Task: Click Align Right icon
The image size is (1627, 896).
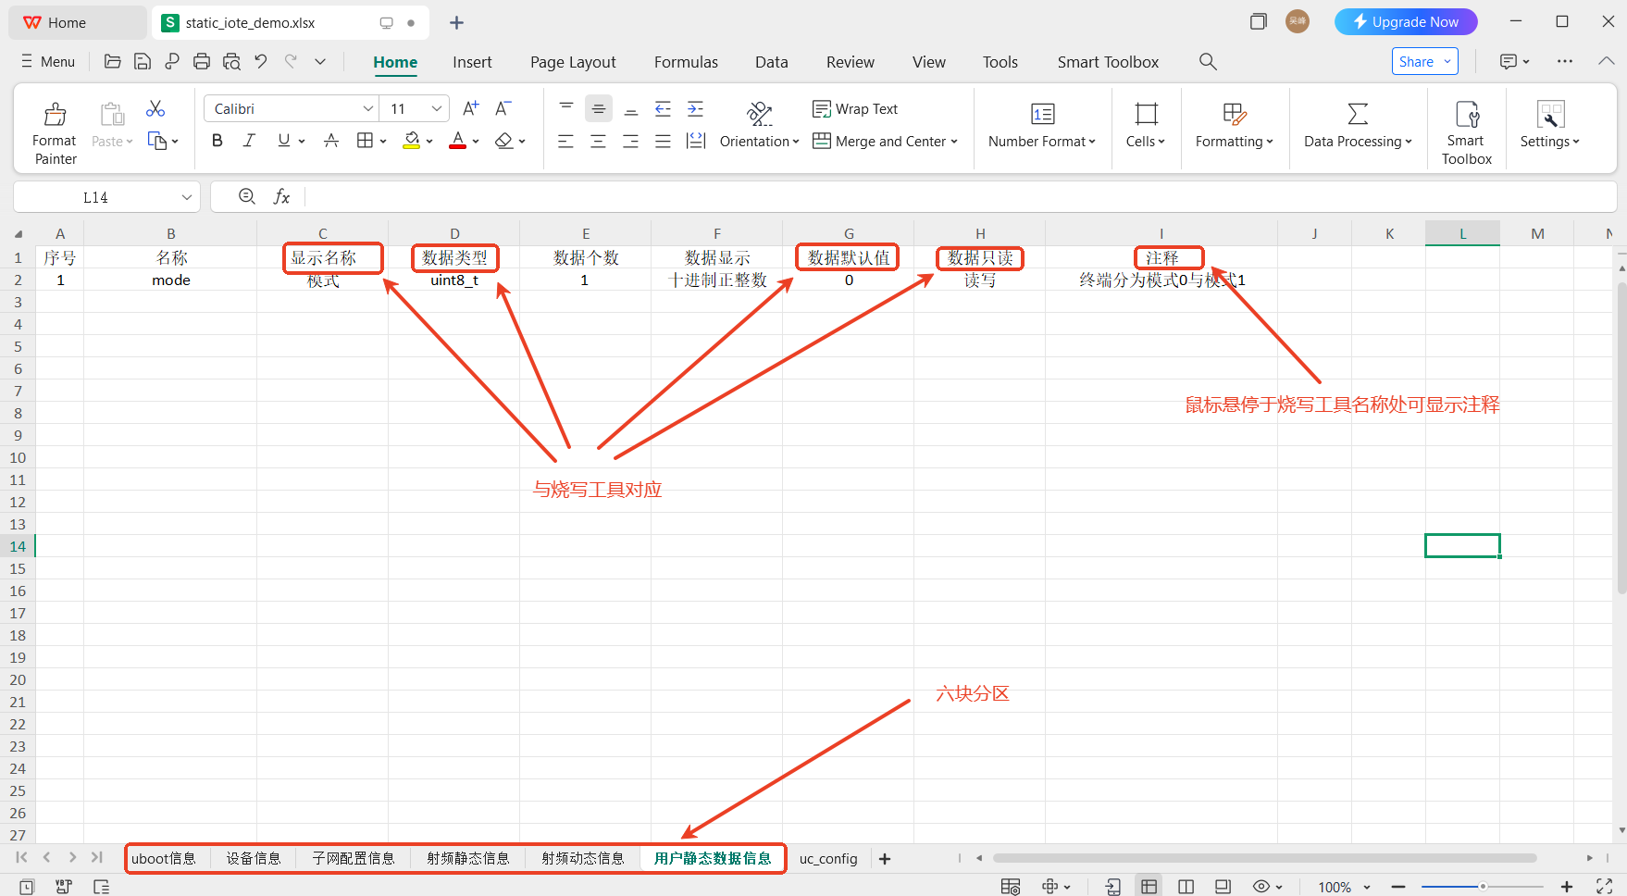Action: click(631, 141)
